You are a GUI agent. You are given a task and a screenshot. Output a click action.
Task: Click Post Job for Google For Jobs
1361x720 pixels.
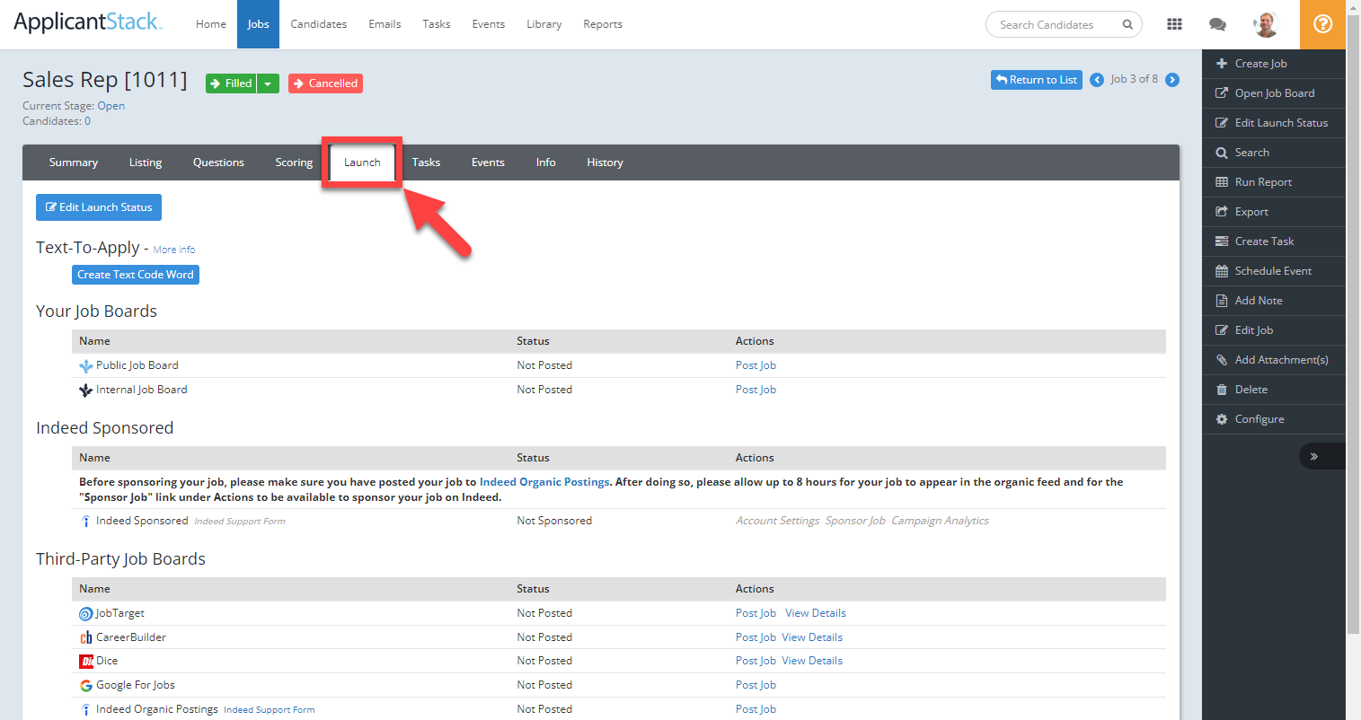(x=756, y=685)
